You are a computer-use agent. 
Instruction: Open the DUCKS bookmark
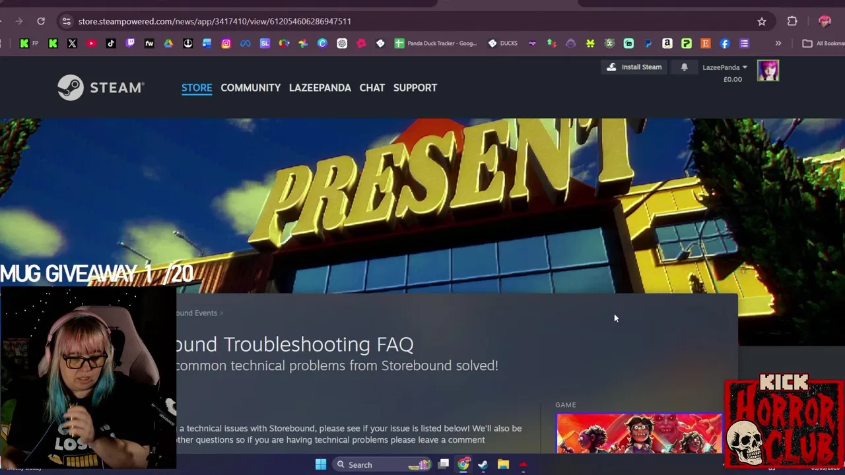(503, 44)
